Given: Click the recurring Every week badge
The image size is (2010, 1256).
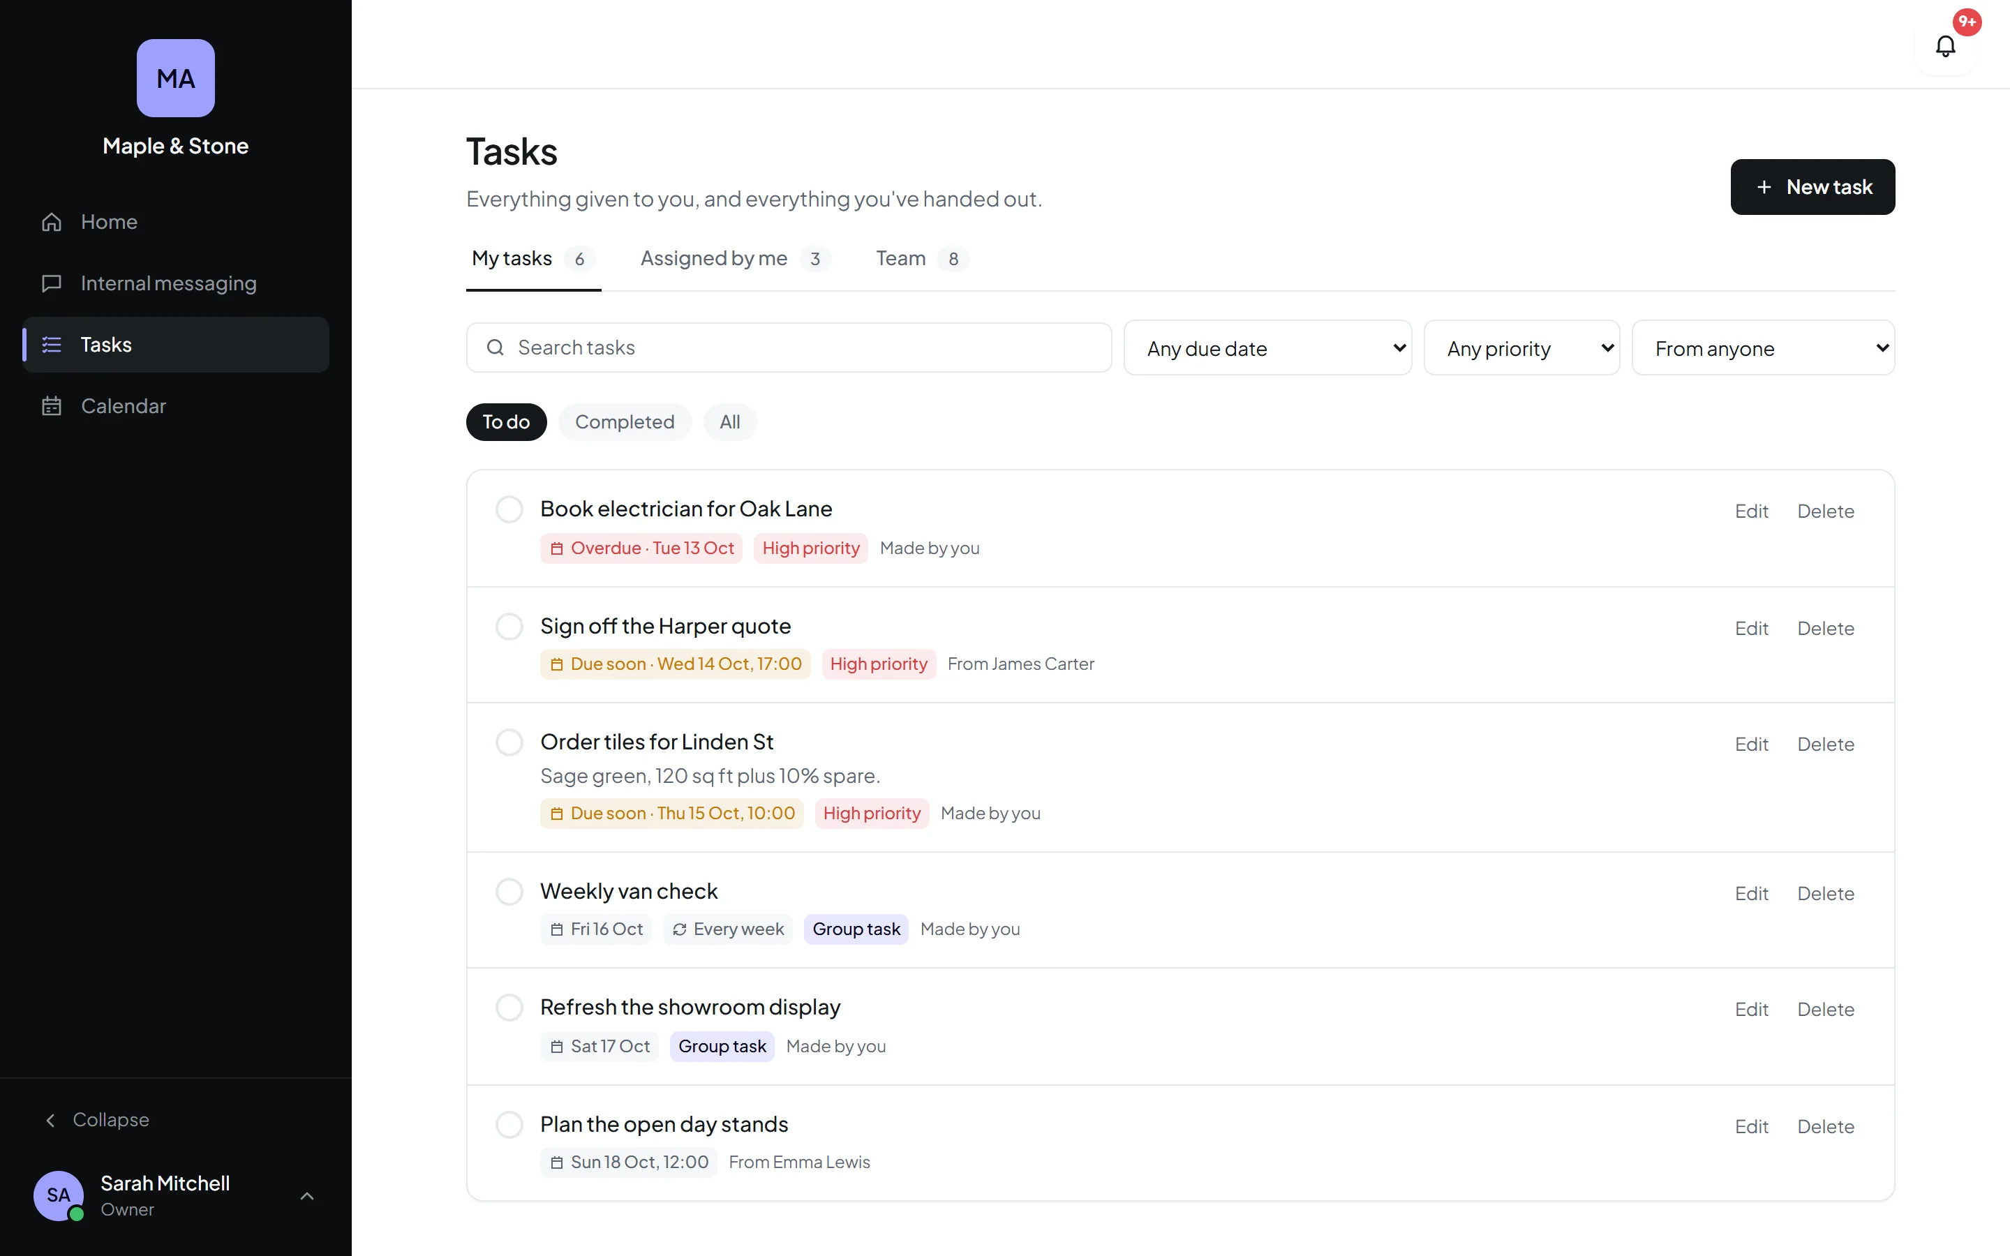Looking at the screenshot, I should pos(728,929).
